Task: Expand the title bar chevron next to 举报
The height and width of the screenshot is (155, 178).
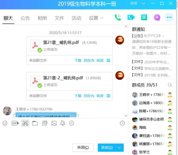Action: click(143, 4)
